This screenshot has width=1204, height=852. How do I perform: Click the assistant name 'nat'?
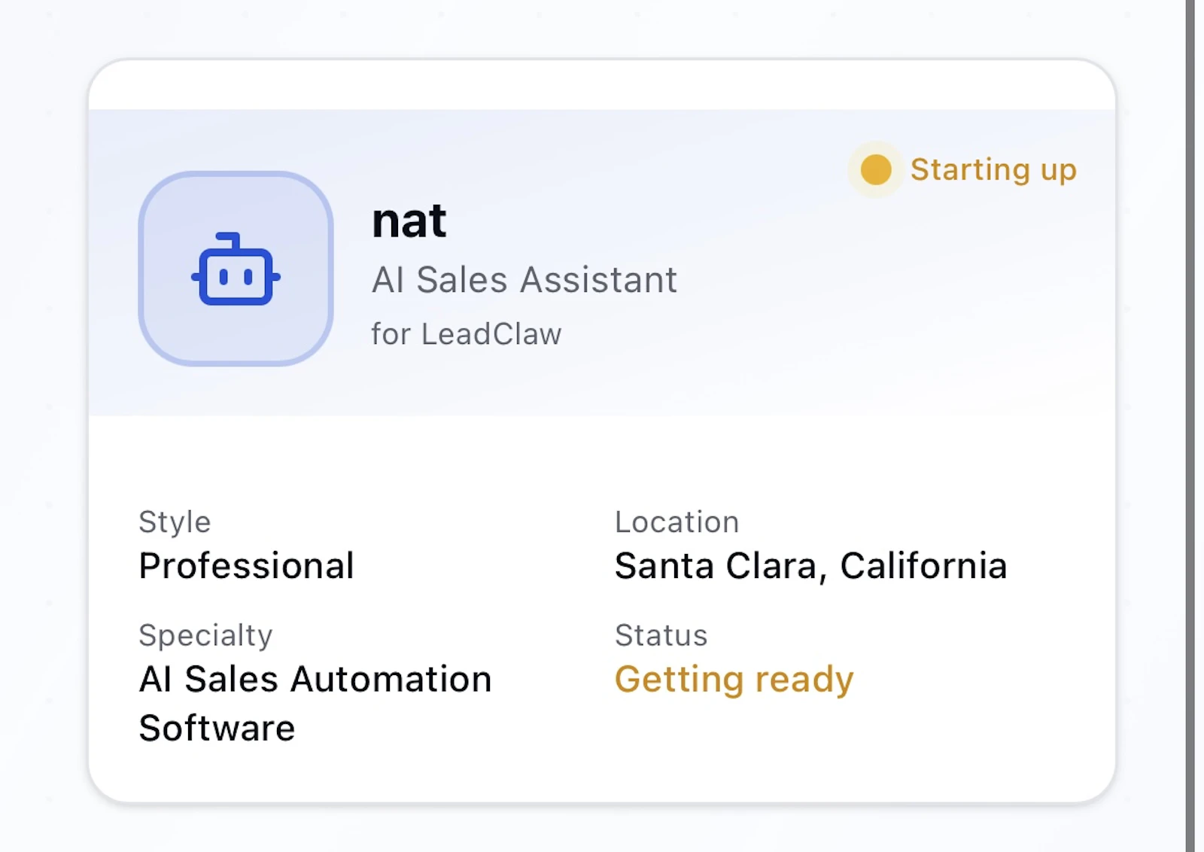pos(409,221)
